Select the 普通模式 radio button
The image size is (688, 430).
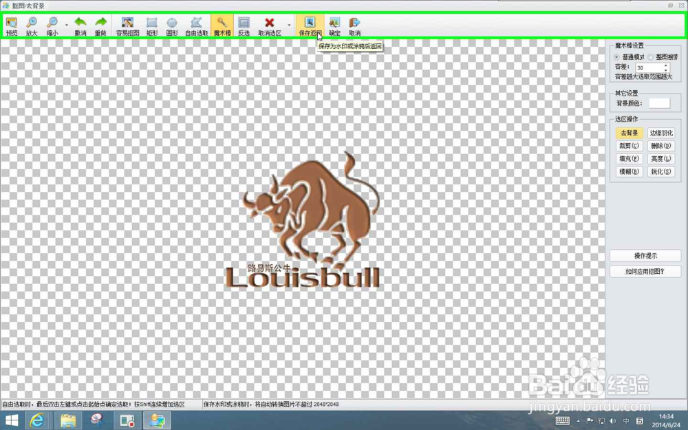617,57
